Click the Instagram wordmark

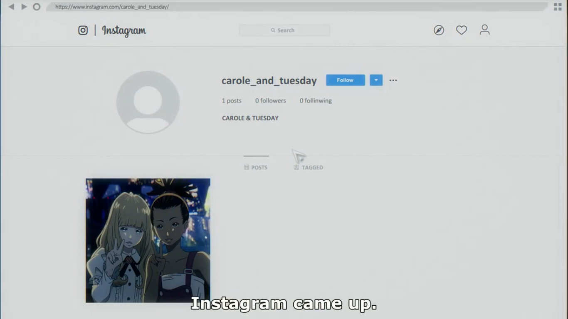point(124,31)
